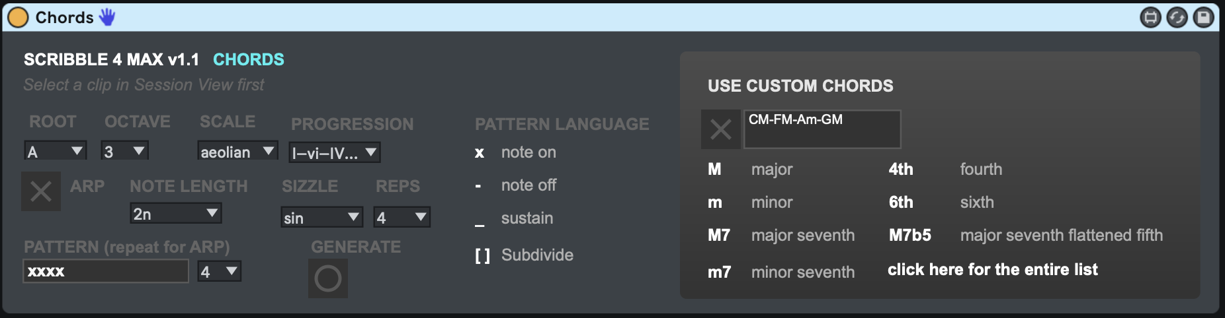1225x318 pixels.
Task: Click the cyan CHORDS title label
Action: [249, 59]
